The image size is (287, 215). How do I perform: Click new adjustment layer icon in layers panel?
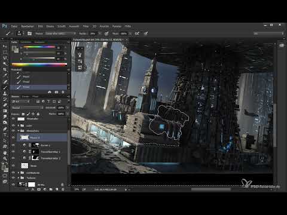pos(45,189)
